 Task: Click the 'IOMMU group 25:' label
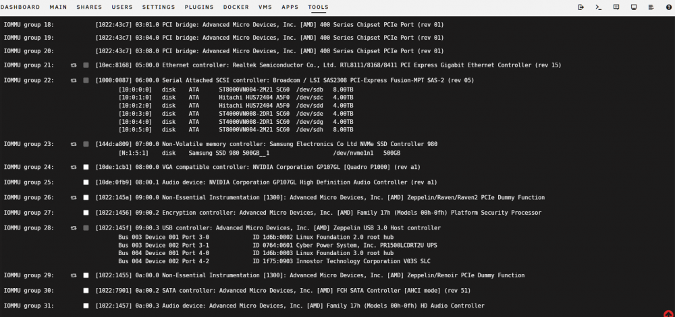[x=29, y=182]
